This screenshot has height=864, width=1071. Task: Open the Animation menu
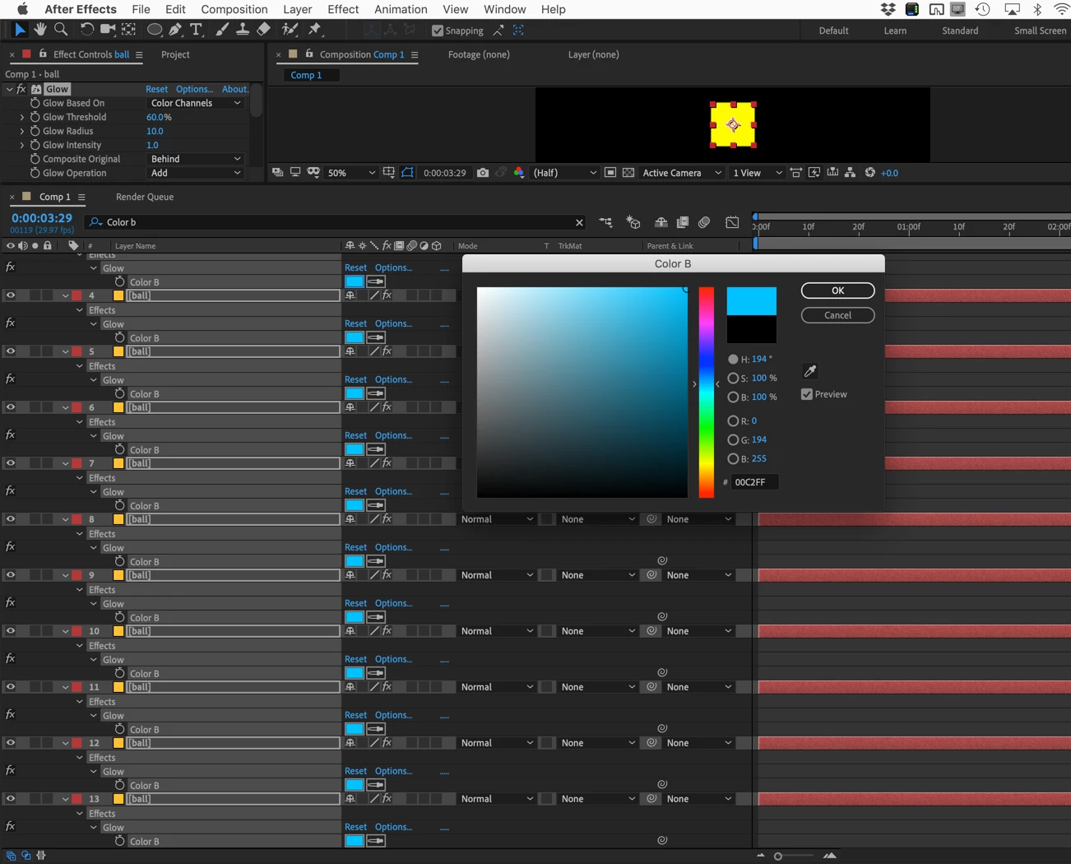(401, 9)
